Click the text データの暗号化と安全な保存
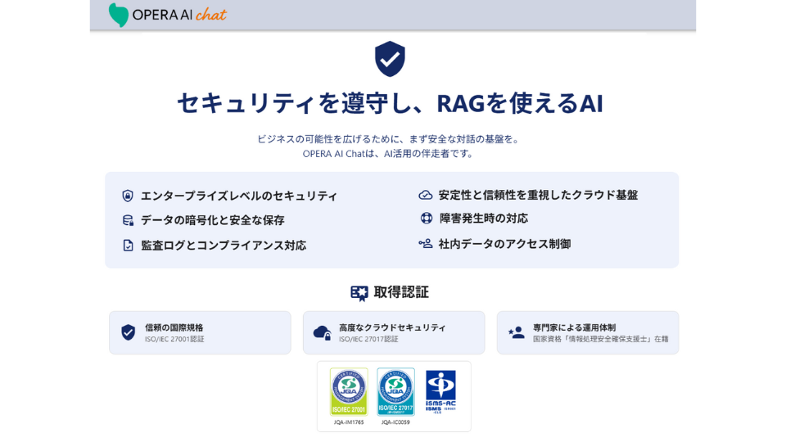This screenshot has height=442, width=786. 213,220
